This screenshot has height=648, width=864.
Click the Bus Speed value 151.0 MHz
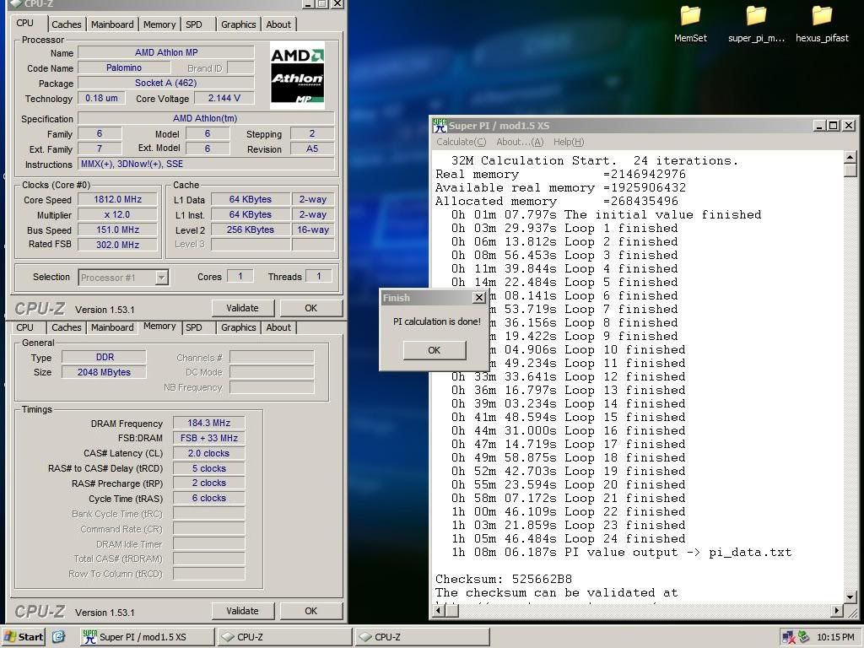(x=118, y=229)
